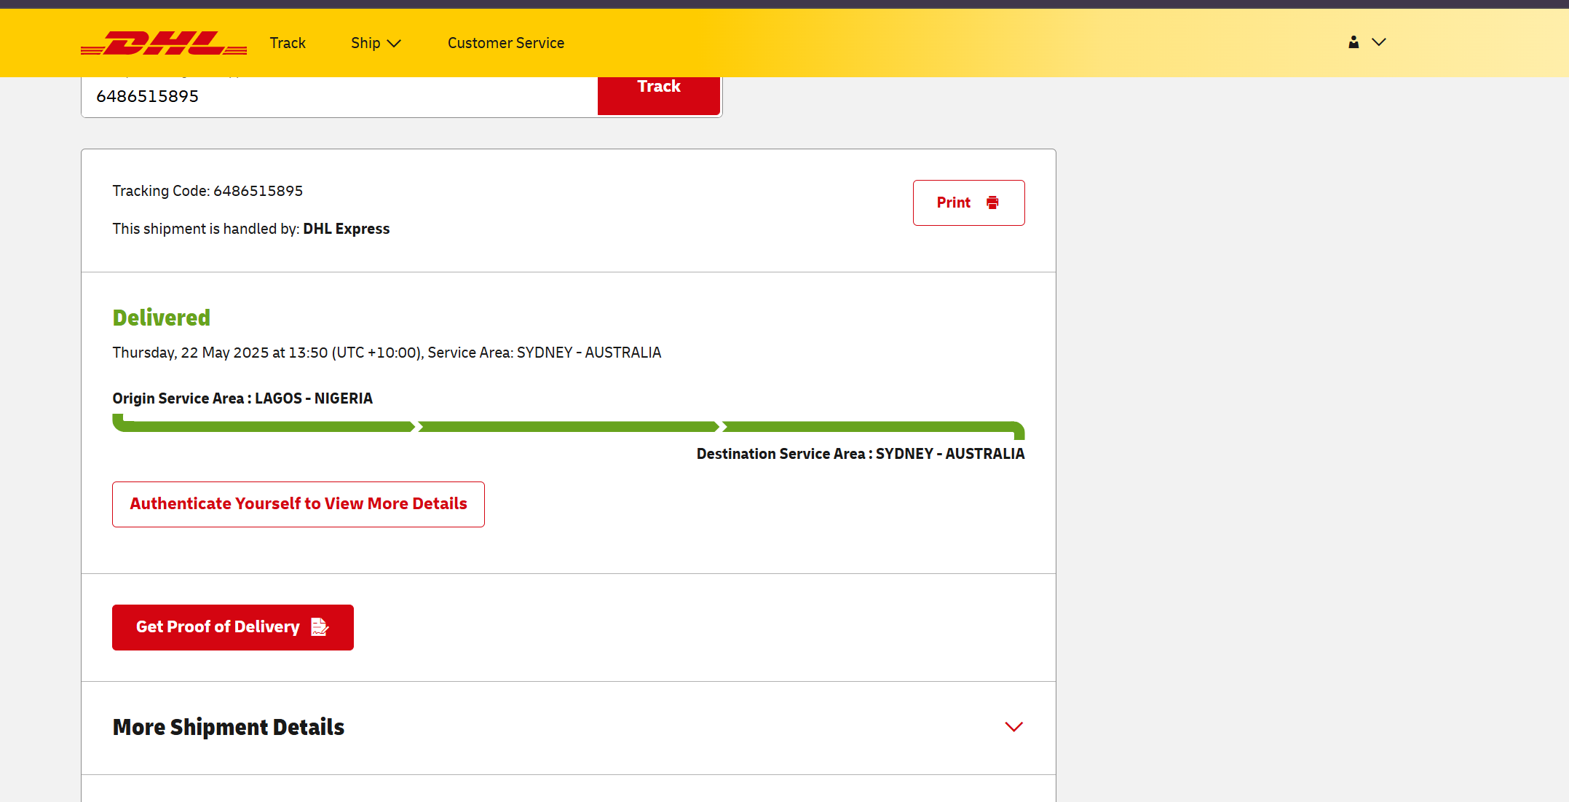Click Destination Service Area SYDNEY - AUSTRALIA
1569x802 pixels.
(x=861, y=454)
